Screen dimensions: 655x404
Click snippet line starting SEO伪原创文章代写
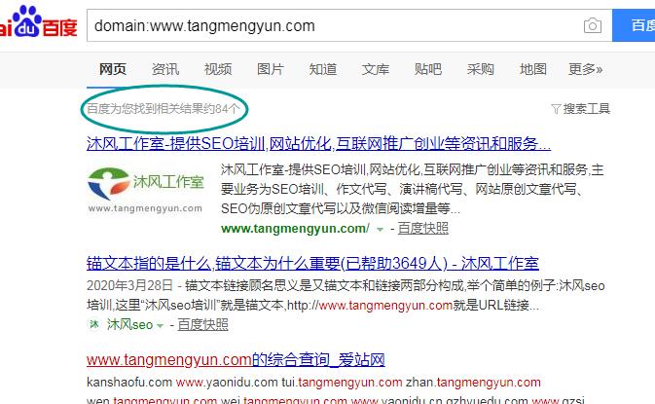point(341,208)
